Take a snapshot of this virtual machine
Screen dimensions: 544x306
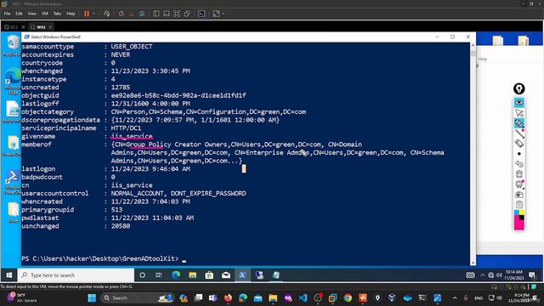coord(121,14)
